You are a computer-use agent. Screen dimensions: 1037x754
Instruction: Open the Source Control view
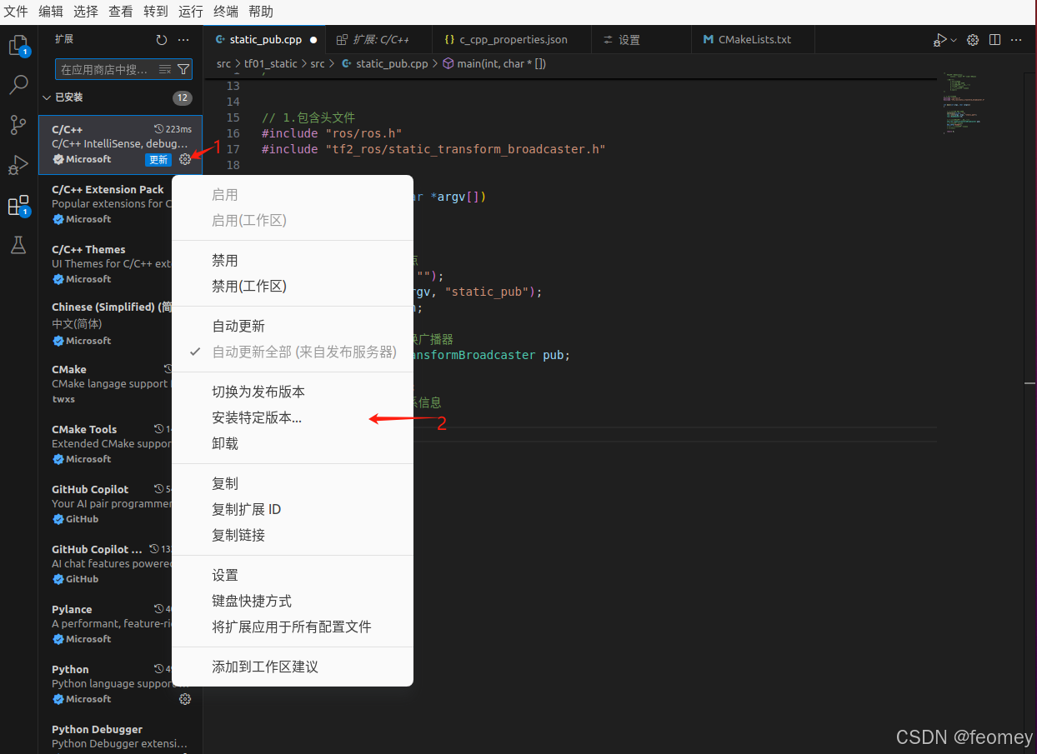tap(18, 124)
